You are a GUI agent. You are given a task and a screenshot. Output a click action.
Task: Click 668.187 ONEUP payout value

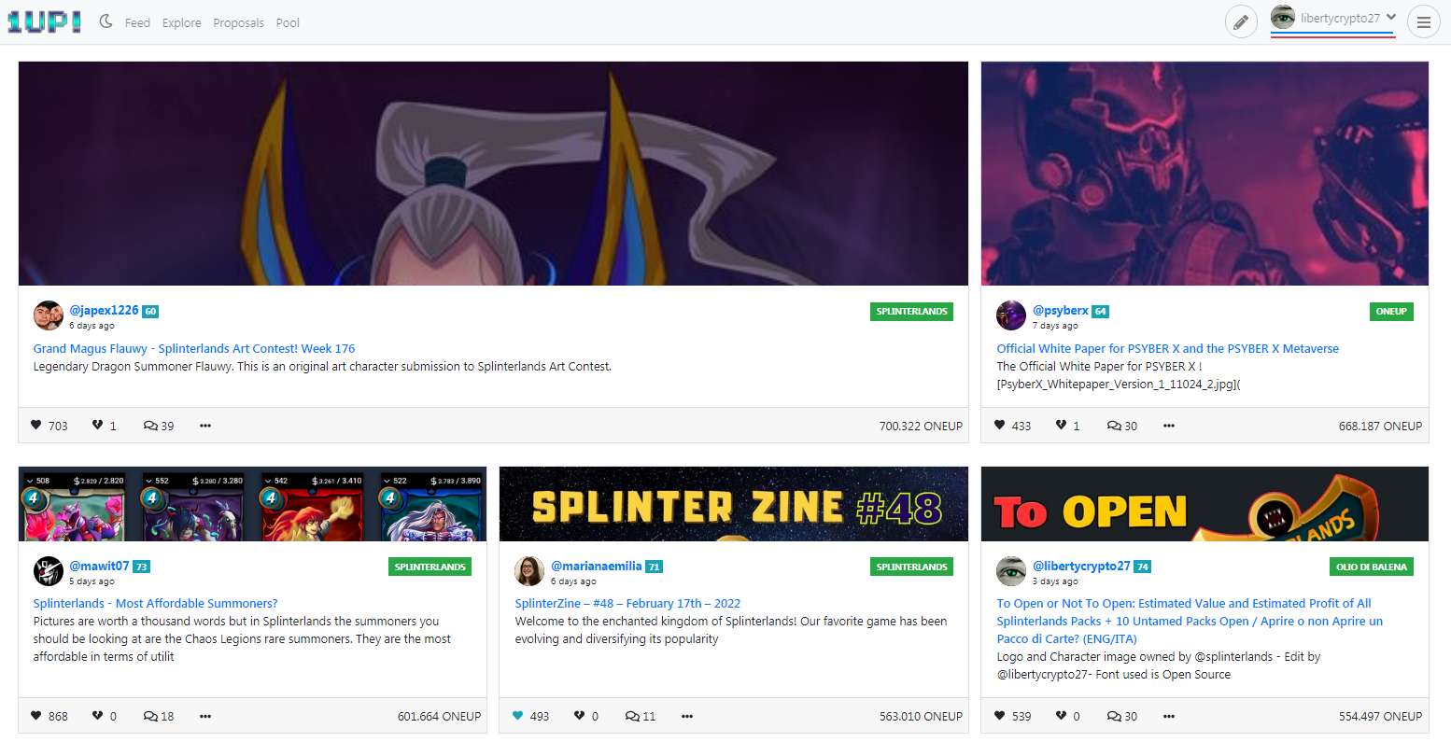(1380, 426)
